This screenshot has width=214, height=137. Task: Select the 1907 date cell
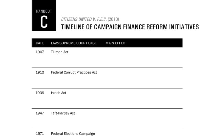point(40,52)
